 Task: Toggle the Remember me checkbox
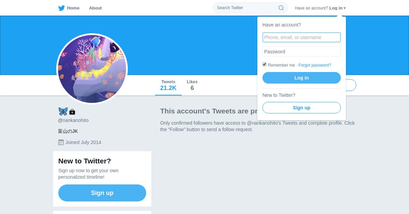click(264, 64)
